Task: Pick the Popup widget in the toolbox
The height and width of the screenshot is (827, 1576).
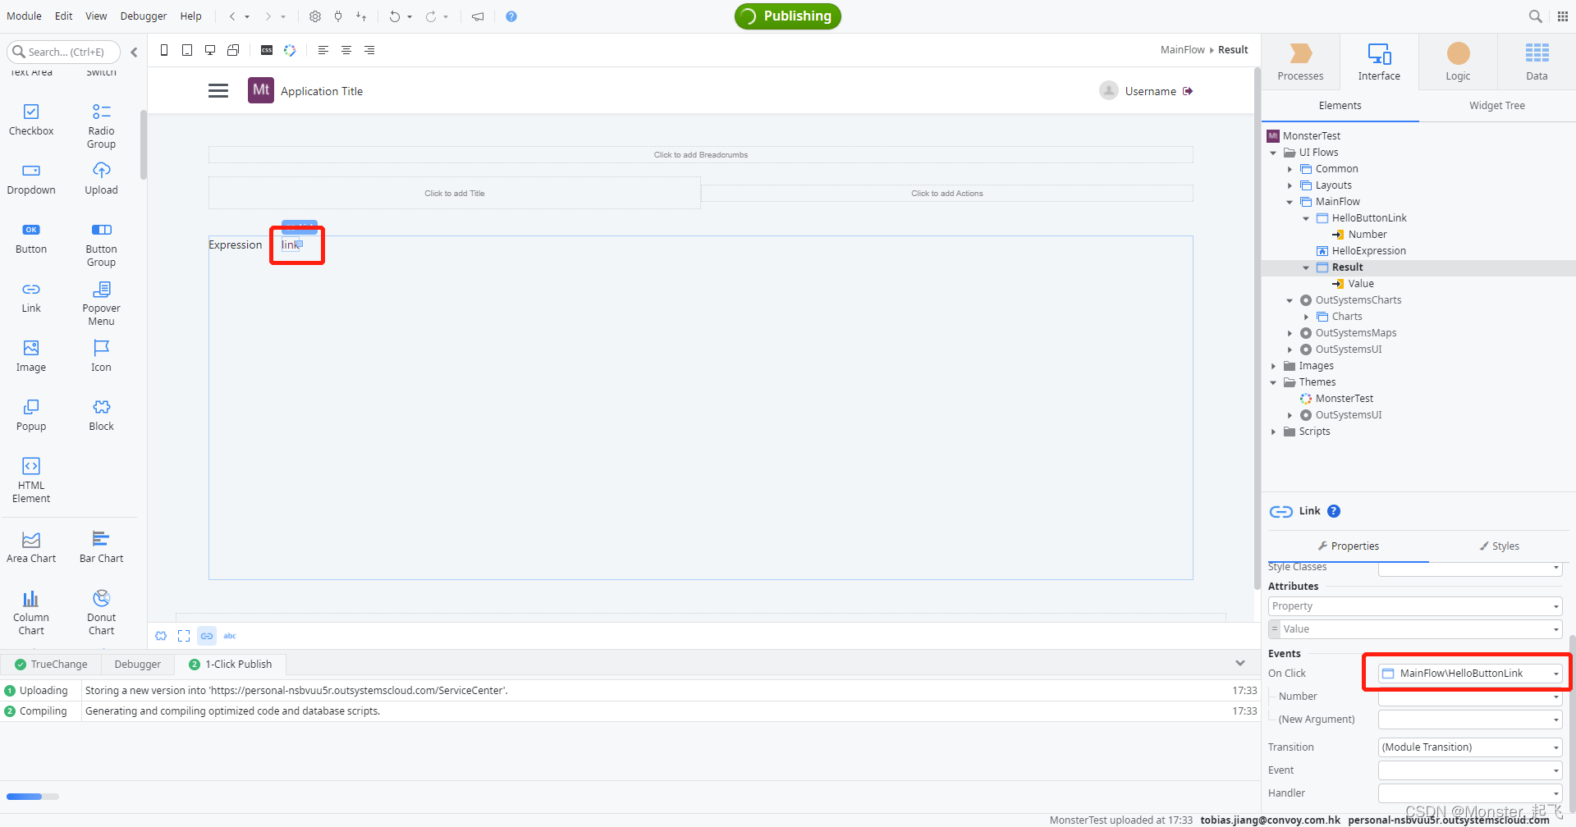Action: 31,415
